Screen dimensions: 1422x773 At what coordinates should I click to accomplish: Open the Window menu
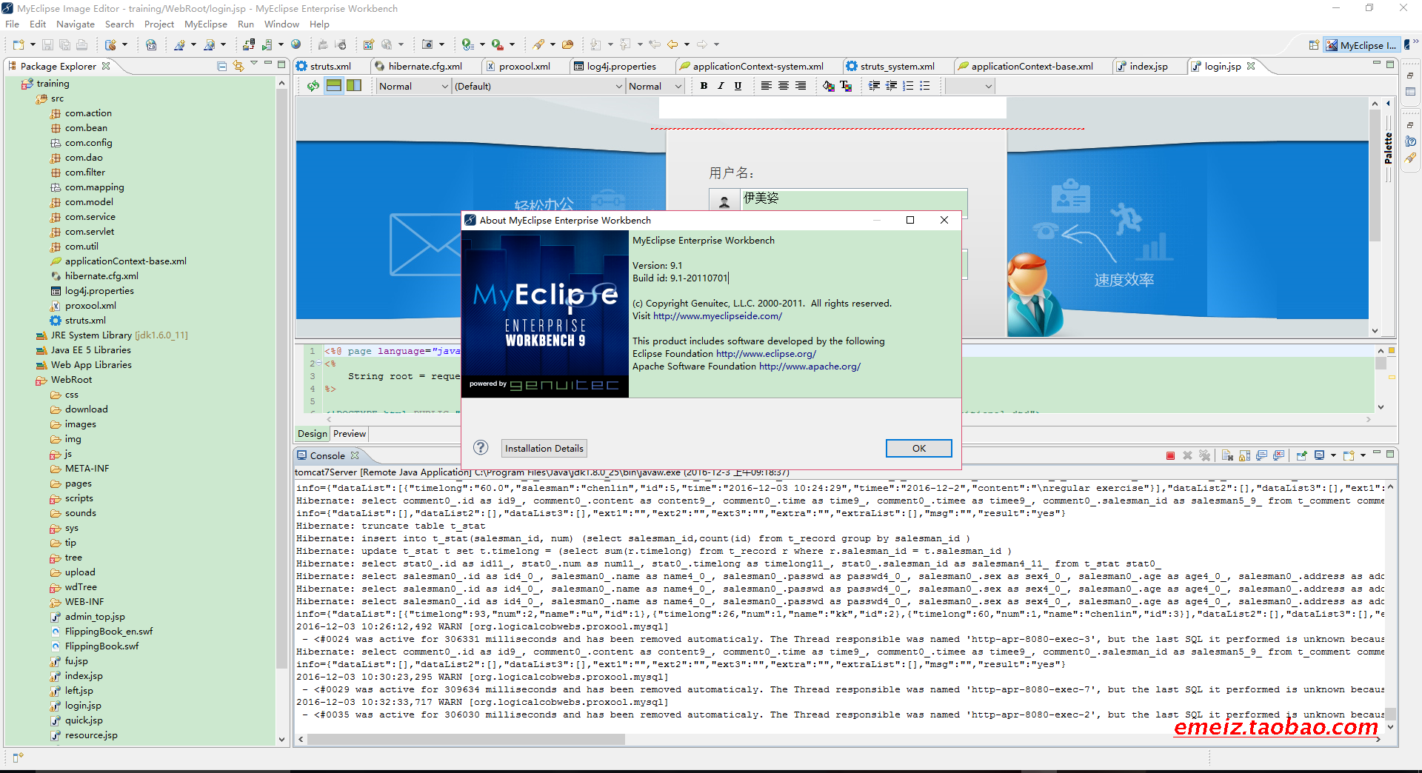tap(281, 24)
